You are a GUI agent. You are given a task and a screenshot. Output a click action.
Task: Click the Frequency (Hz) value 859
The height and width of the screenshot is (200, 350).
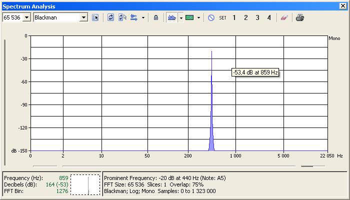click(x=63, y=178)
